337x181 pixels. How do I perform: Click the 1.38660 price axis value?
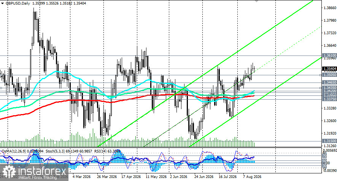click(330, 8)
